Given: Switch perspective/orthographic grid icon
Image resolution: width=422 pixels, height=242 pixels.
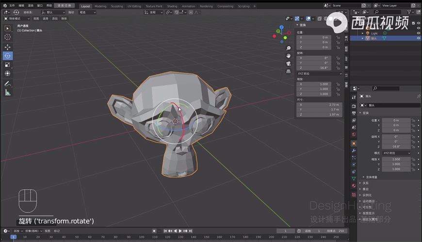Looking at the screenshot, I should coord(288,71).
